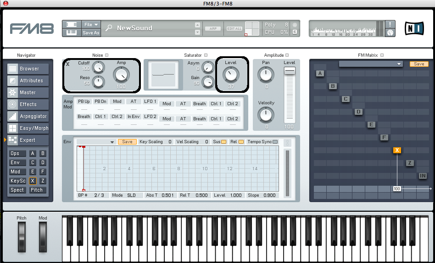
Task: Open the KeySc expert view
Action: [17, 181]
